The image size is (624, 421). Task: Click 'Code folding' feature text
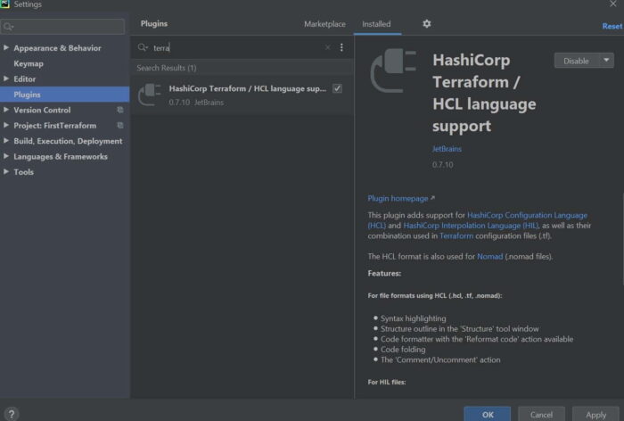click(403, 350)
